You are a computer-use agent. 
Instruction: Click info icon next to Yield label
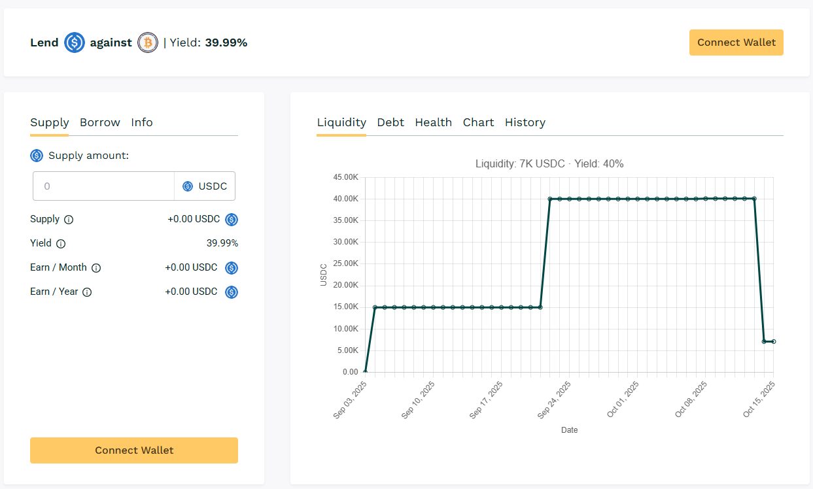pyautogui.click(x=61, y=244)
